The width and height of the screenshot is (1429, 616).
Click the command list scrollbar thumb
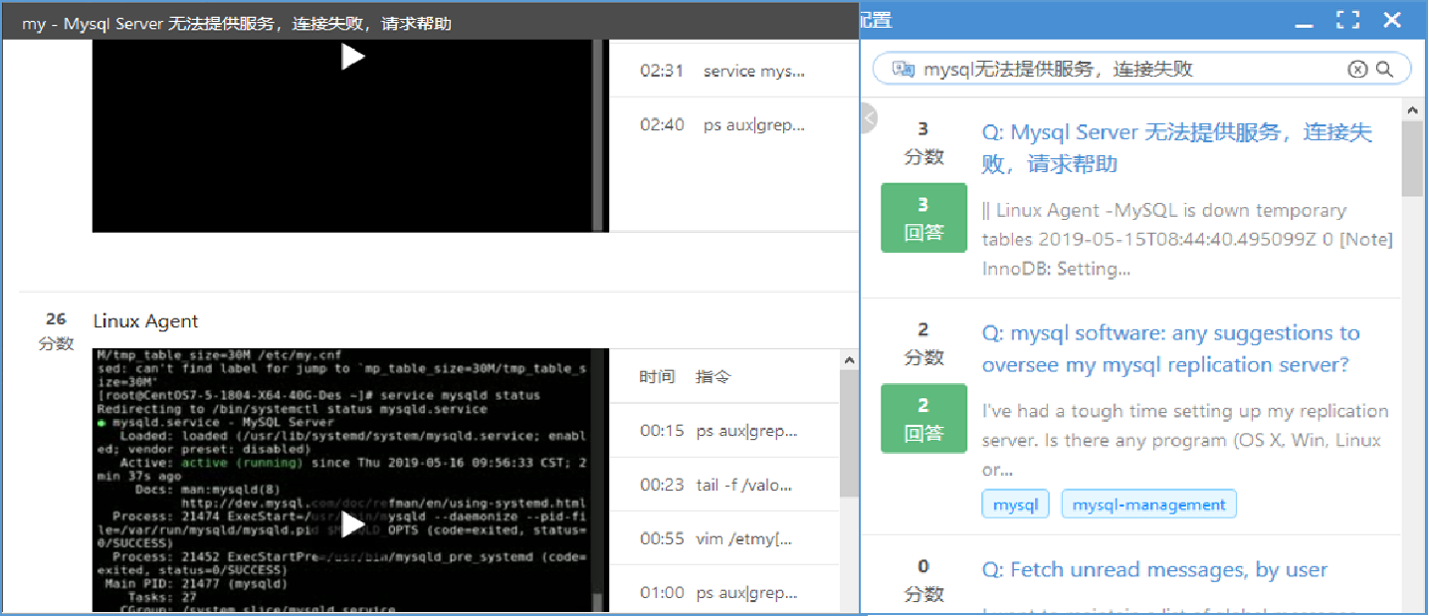[x=849, y=433]
